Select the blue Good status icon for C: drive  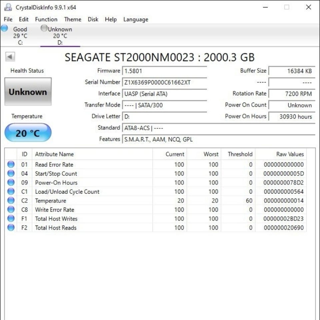point(4,28)
